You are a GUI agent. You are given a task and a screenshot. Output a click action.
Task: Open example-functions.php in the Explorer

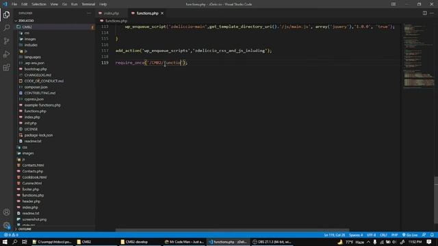click(42, 105)
